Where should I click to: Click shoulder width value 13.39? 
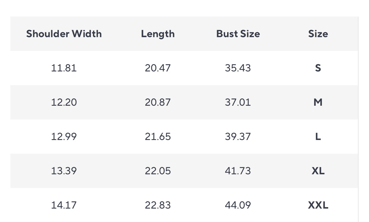click(64, 171)
